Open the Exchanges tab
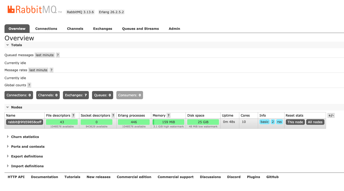Screen dimensions: 344x191 point(103,29)
